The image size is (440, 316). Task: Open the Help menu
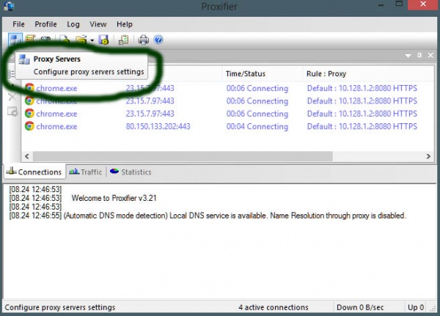coord(125,24)
